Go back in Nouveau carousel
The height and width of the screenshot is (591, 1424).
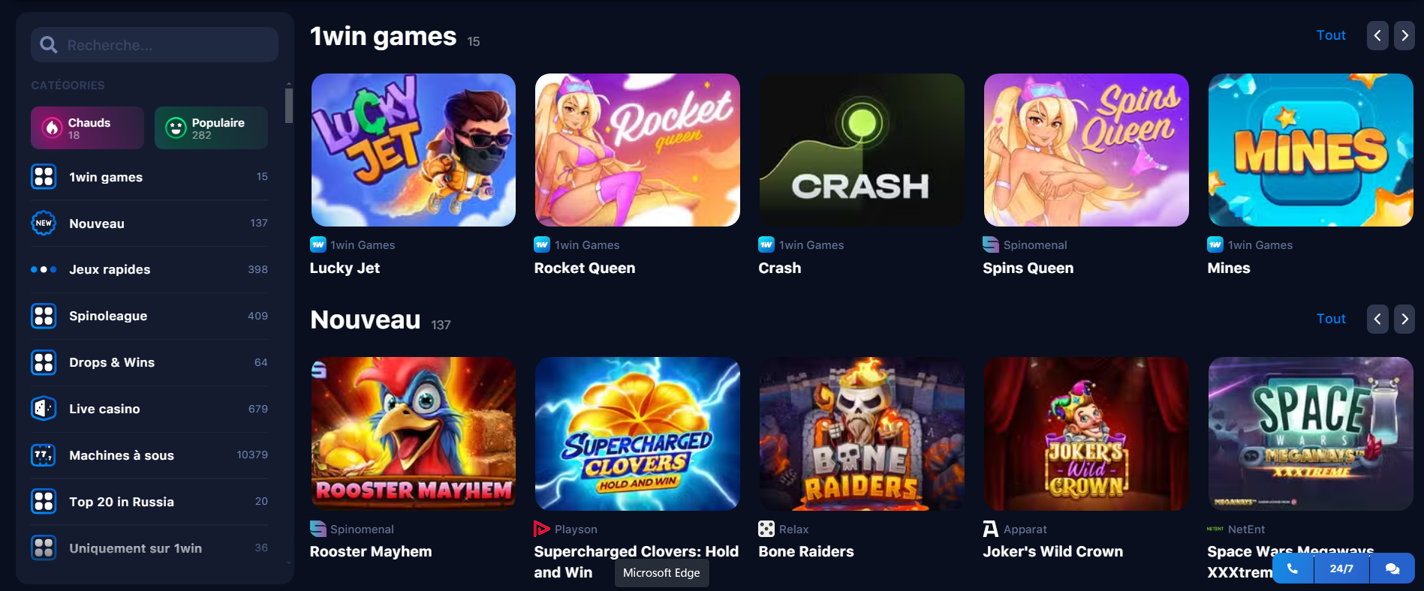click(1377, 319)
